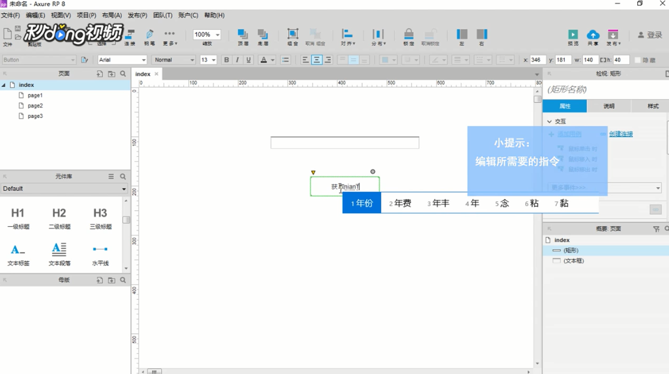This screenshot has width=669, height=374.
Task: Click the 登录 login button
Action: click(x=650, y=35)
